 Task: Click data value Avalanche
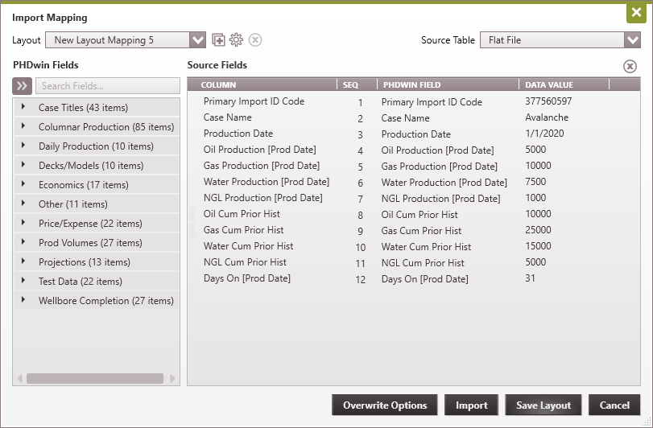click(x=547, y=117)
